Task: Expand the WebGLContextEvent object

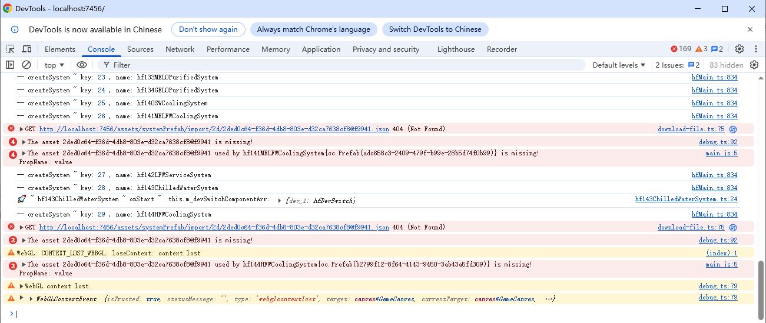Action: (x=32, y=299)
